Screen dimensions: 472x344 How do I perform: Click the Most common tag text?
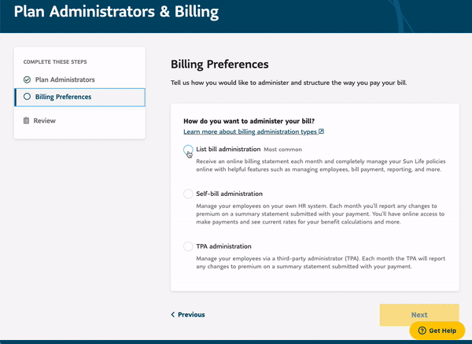coord(282,150)
